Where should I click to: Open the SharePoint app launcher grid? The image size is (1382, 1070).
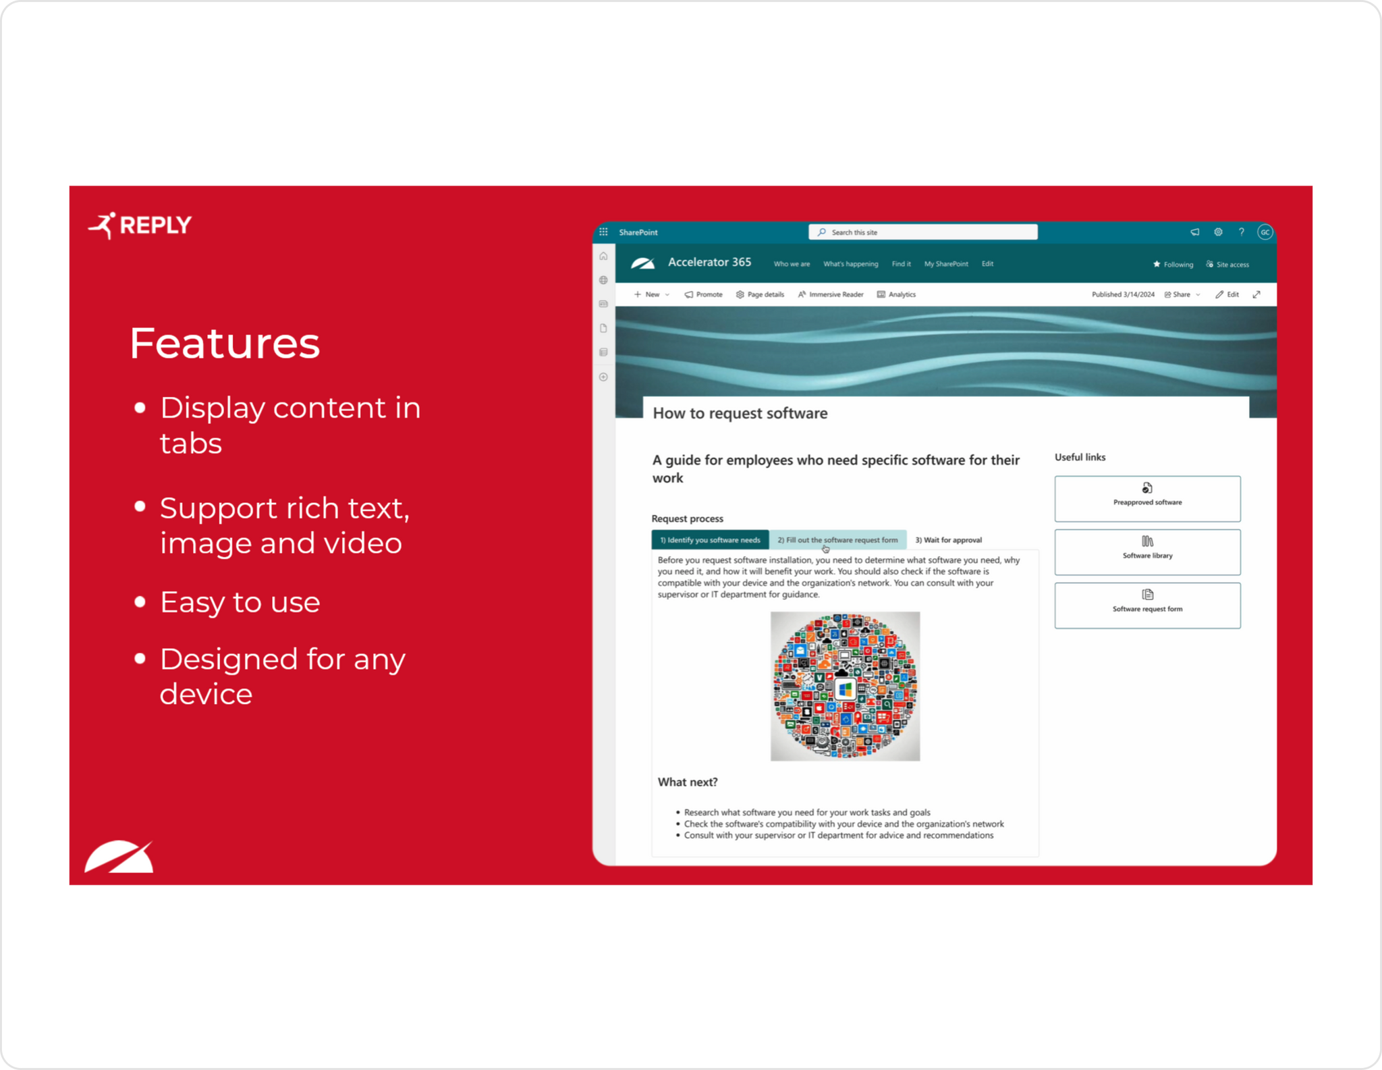pyautogui.click(x=603, y=232)
